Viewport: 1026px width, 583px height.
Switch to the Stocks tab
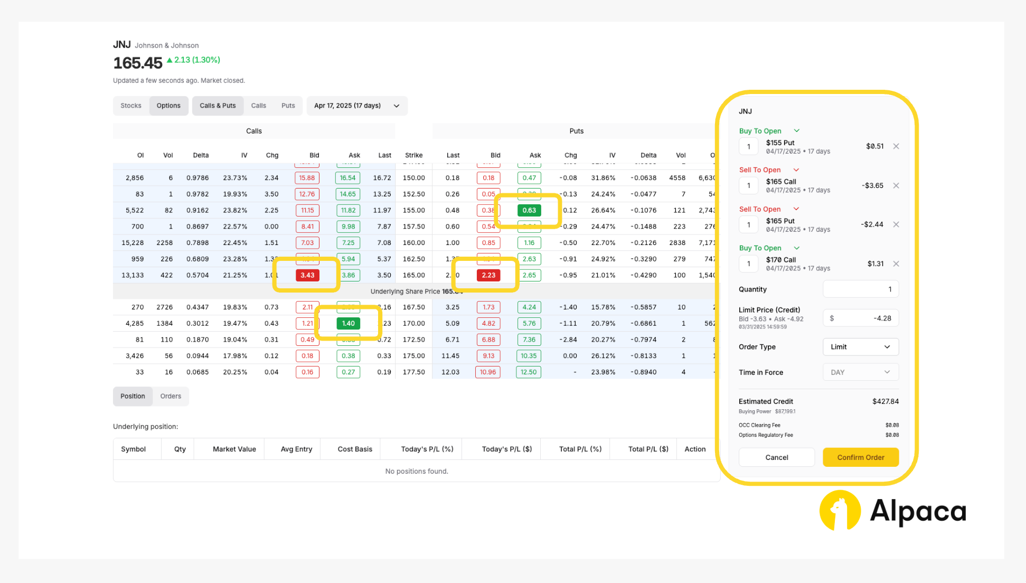click(x=131, y=106)
